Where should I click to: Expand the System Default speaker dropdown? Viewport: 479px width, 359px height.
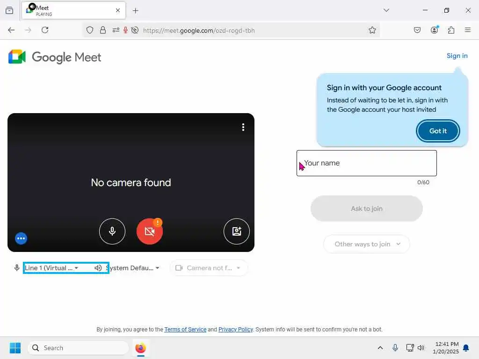(x=132, y=268)
